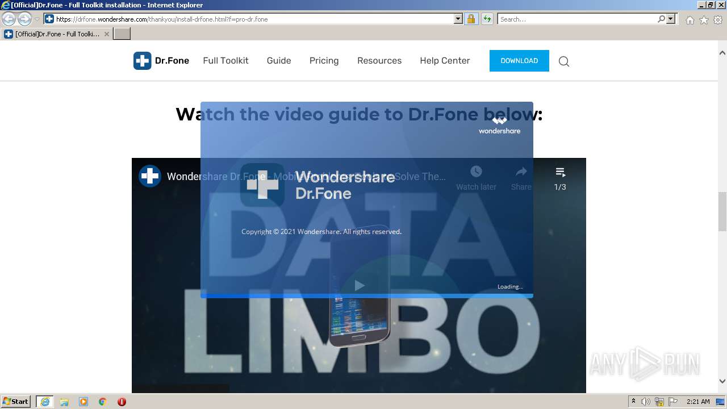Open the video playlist 1/3 icon

(x=560, y=172)
